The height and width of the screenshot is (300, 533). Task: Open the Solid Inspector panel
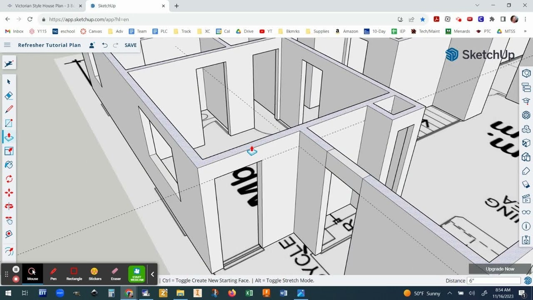[526, 240]
